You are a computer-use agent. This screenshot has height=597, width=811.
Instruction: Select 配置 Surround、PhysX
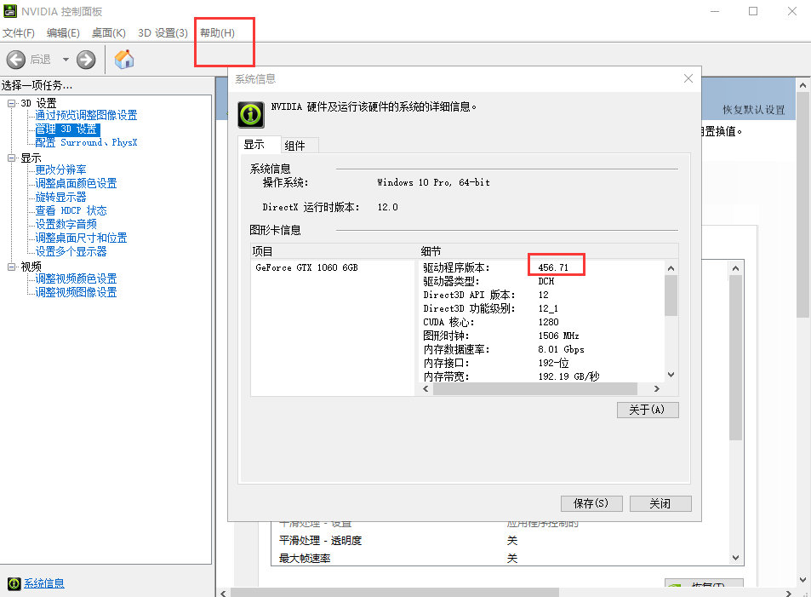point(86,142)
